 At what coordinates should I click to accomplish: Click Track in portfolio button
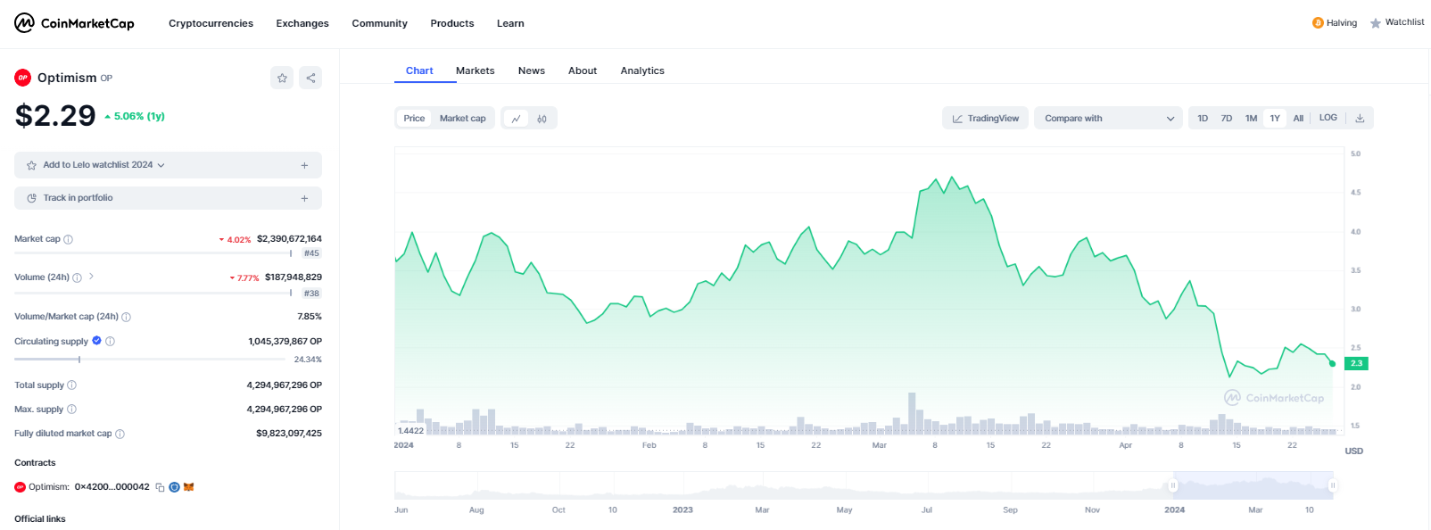(168, 198)
